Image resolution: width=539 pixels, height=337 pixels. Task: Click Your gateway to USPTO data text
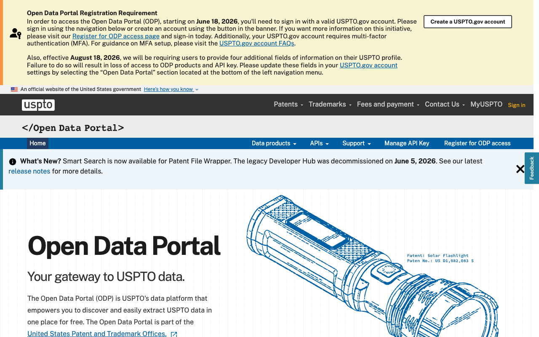[106, 277]
